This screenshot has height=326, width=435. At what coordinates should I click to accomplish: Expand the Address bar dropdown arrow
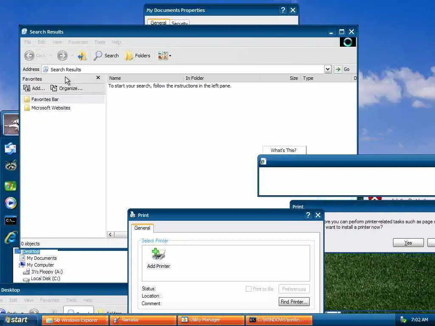[328, 69]
